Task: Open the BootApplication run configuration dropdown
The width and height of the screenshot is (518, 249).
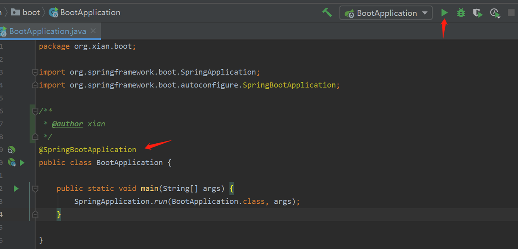Action: [x=386, y=13]
